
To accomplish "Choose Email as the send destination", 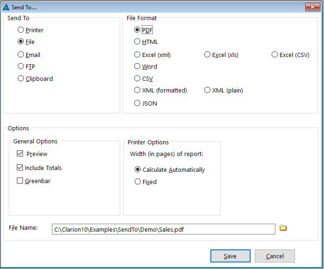I will point(21,55).
